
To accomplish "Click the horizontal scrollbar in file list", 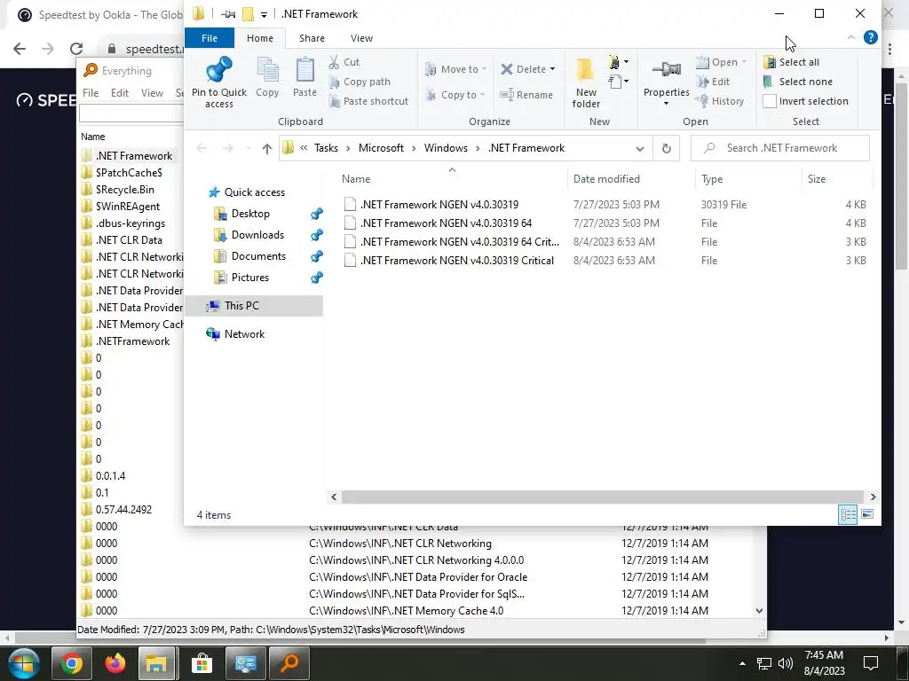I will tap(601, 497).
